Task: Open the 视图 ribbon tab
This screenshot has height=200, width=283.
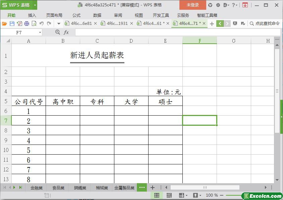Action: pyautogui.click(x=138, y=15)
